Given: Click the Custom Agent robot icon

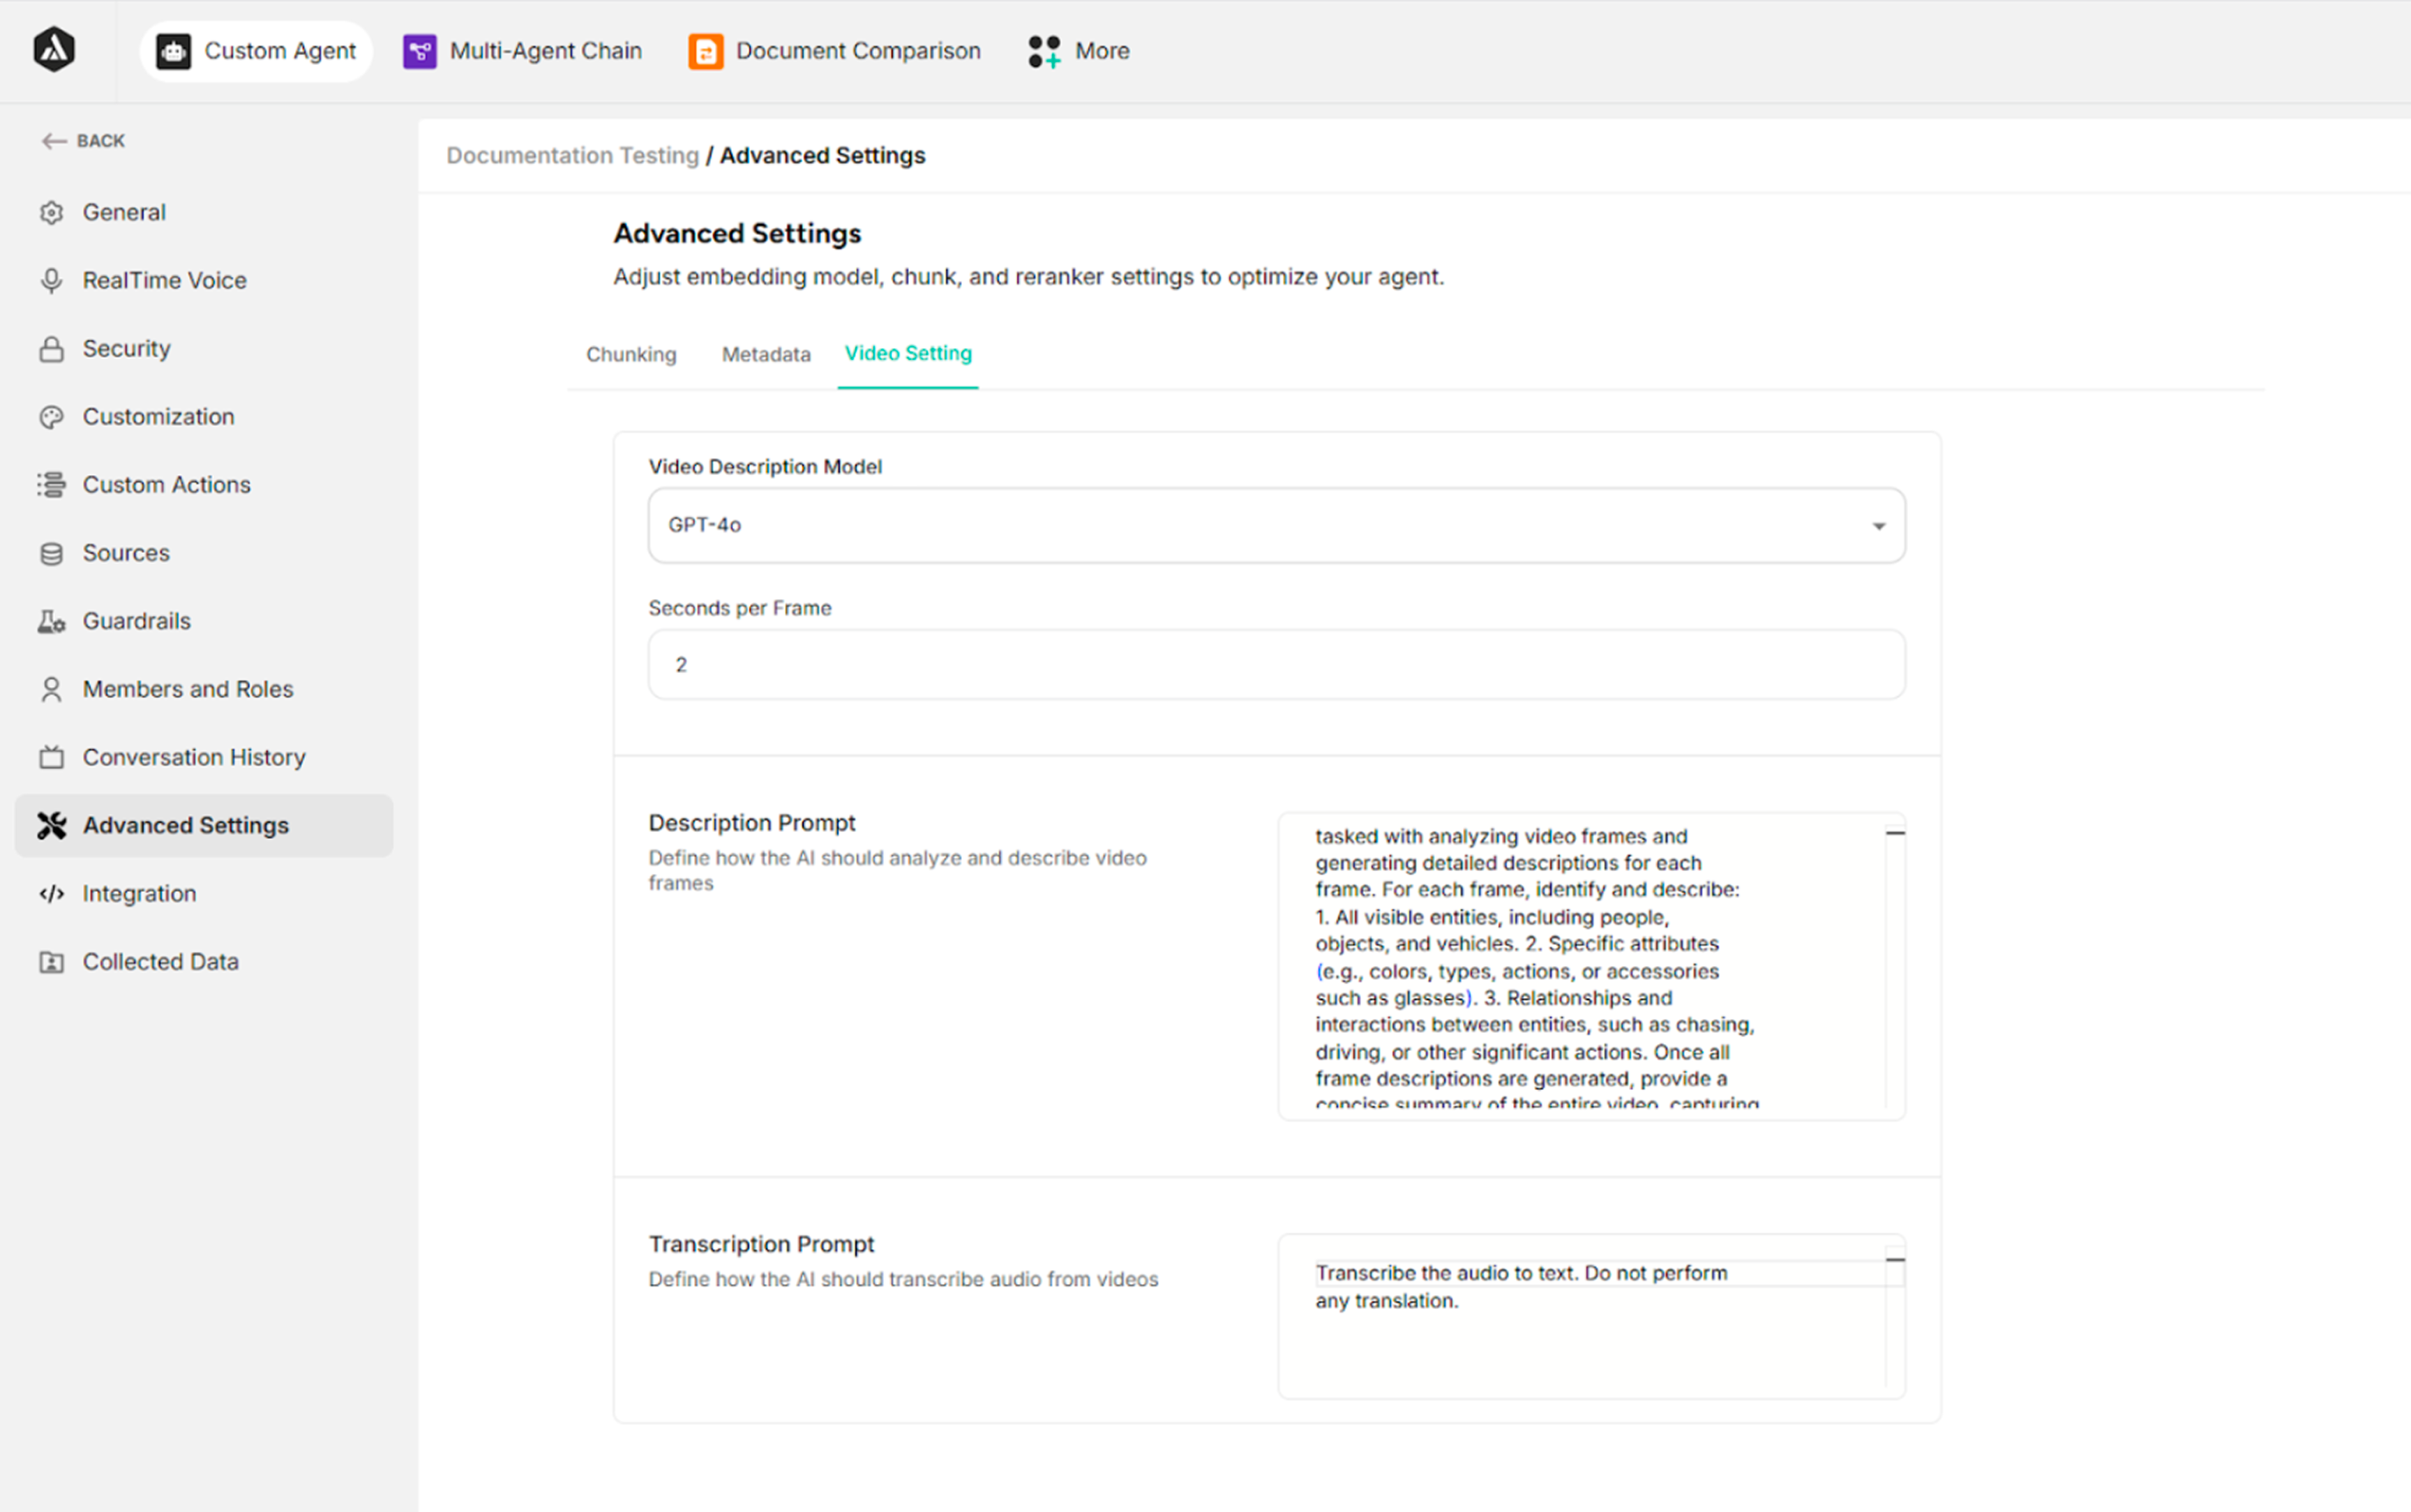Looking at the screenshot, I should click(x=174, y=51).
